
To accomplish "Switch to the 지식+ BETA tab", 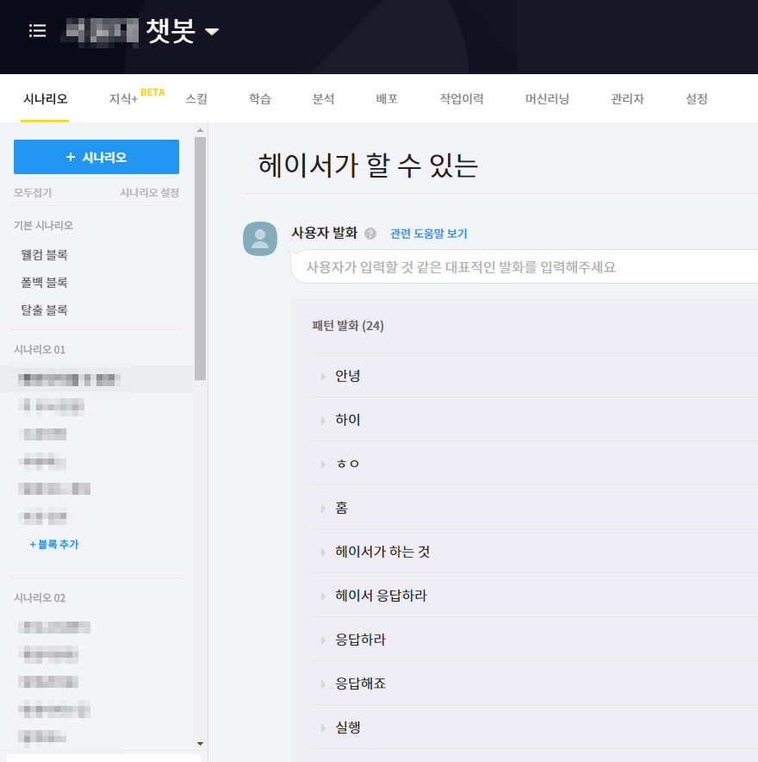I will point(136,97).
